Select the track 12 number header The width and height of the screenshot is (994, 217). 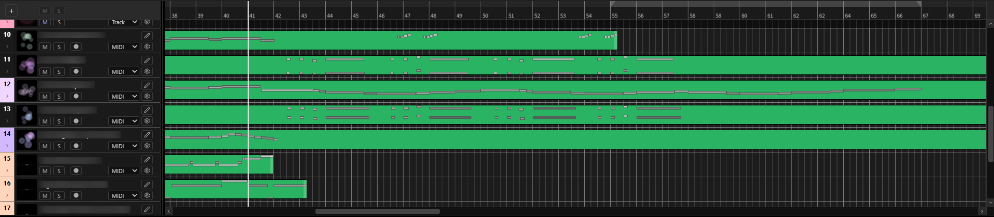[7, 84]
